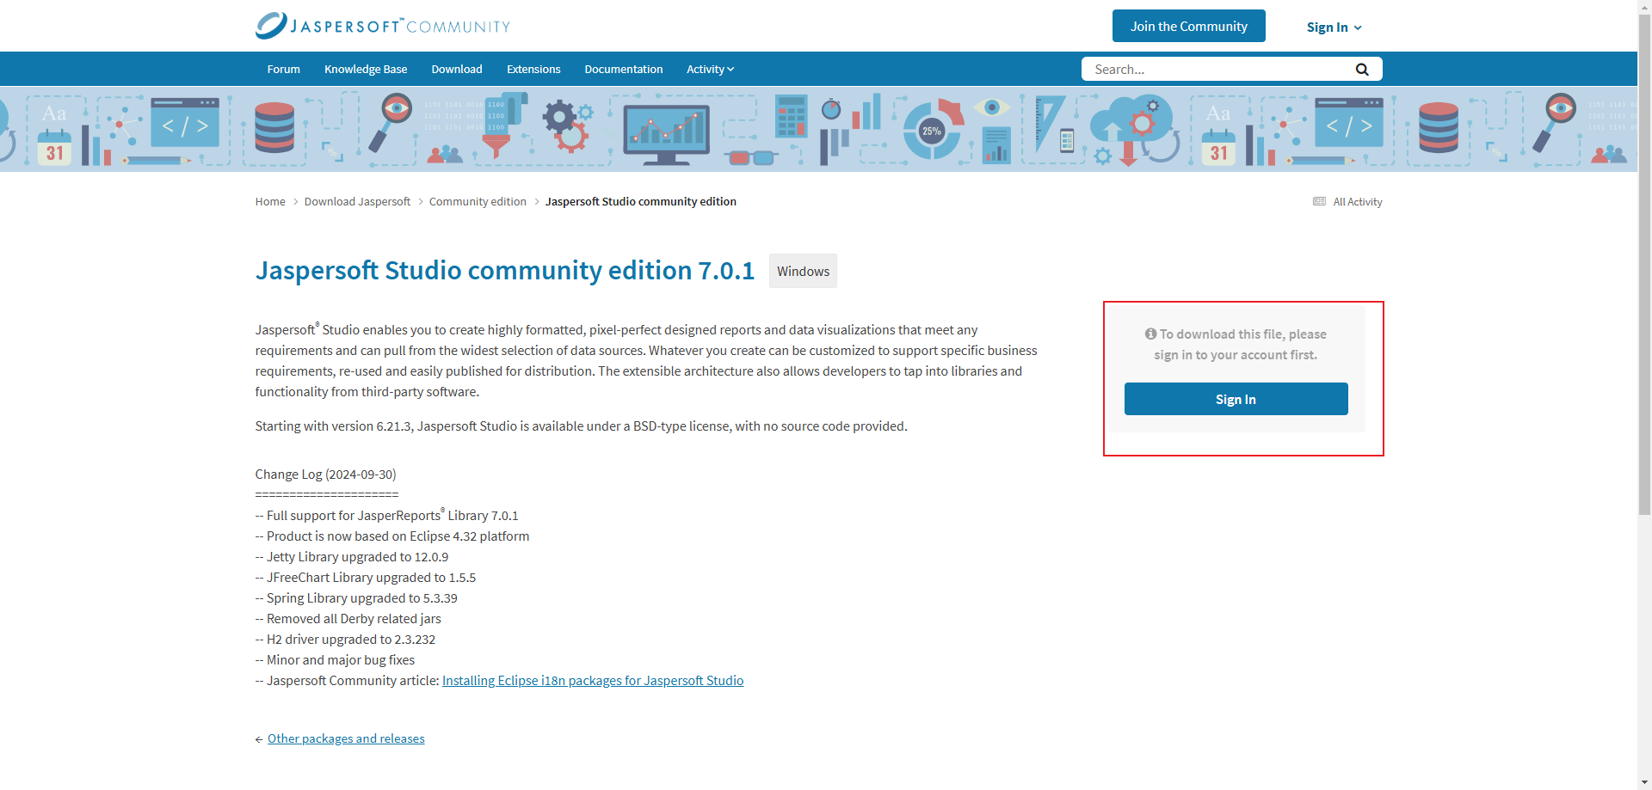Screen dimensions: 1652x790
Task: Click the All Activity newspaper icon
Action: 1319,202
